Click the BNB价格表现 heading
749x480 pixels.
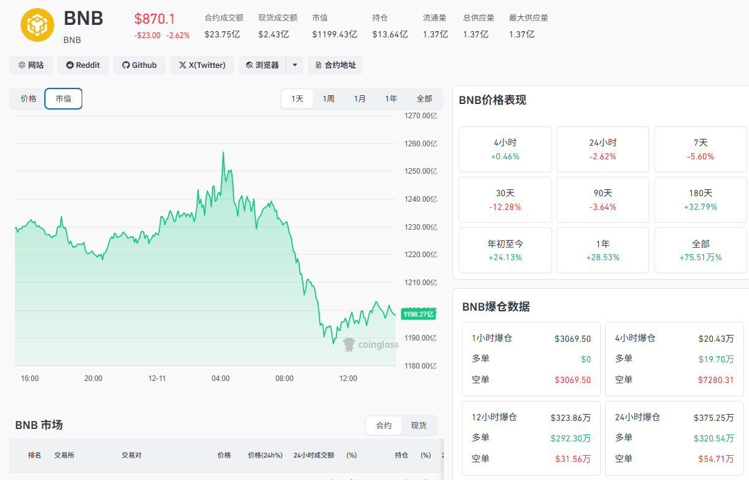[x=492, y=100]
